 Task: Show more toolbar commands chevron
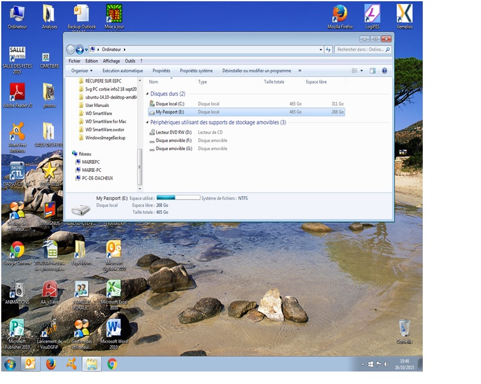(300, 71)
